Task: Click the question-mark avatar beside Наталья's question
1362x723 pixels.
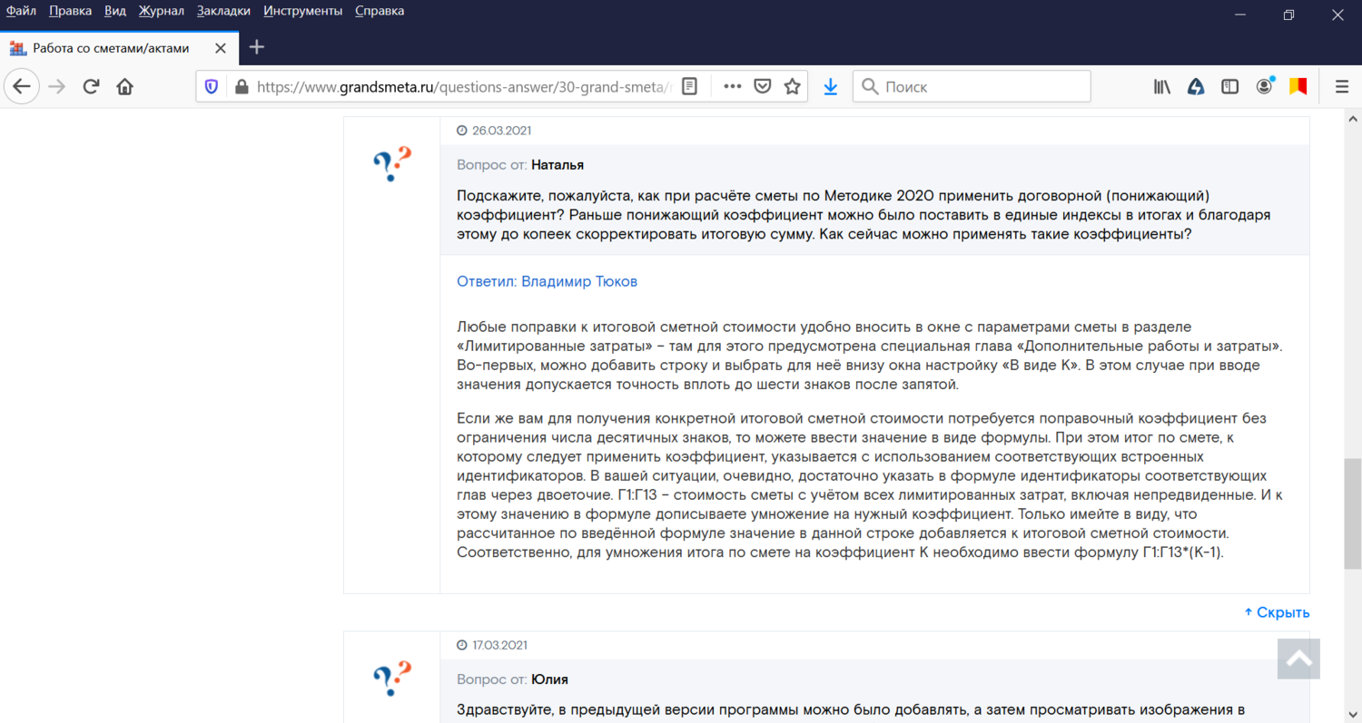Action: tap(392, 164)
